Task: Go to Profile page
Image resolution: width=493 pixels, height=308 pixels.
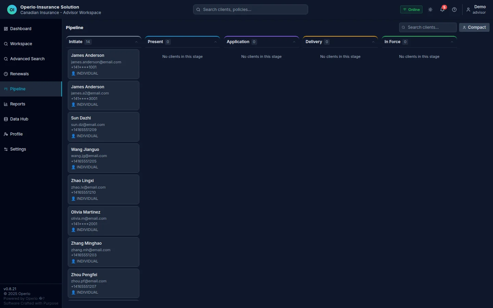Action: [31, 134]
